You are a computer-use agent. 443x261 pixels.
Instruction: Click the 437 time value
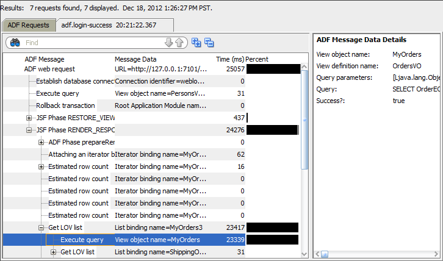point(239,118)
